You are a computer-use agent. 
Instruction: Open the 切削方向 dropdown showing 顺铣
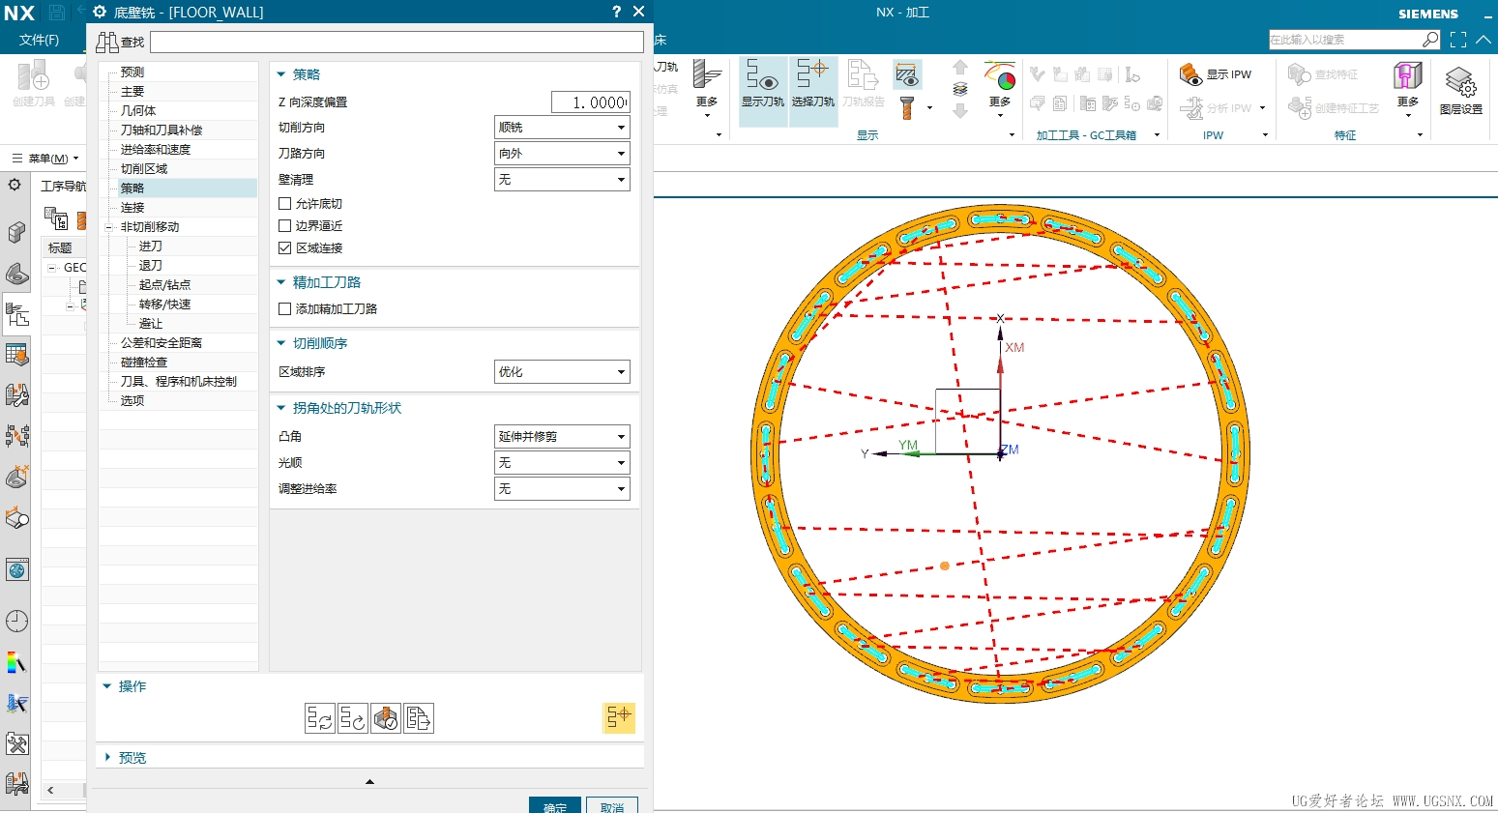562,128
